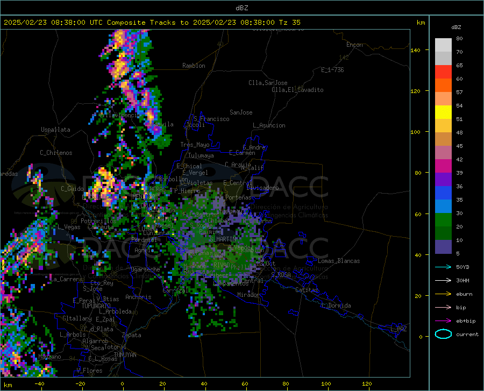This screenshot has height=391, width=484.
Task: Select the 48 dBZ brown-orange swatch
Action: tap(443, 139)
